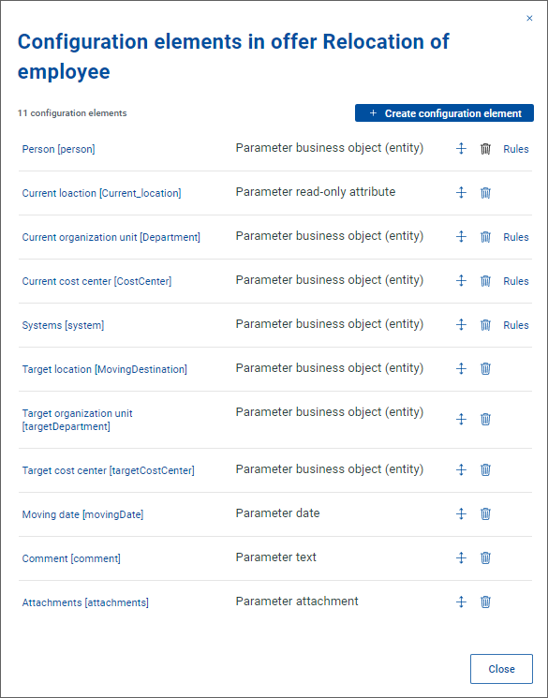Screen dimensions: 548x698
Task: Click move icon for Systems row
Action: (x=461, y=325)
